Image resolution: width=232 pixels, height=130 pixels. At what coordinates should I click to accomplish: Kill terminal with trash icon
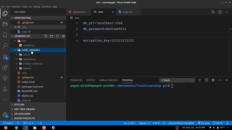coord(213,80)
